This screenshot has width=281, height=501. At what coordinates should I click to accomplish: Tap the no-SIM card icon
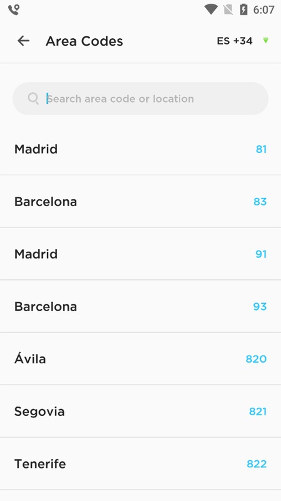coord(228,9)
